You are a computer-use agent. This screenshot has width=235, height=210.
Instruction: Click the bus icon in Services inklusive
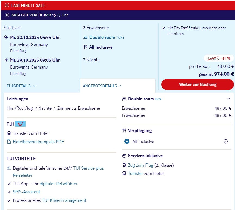(124, 173)
